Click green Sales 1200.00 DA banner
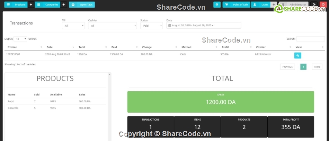This screenshot has height=141, width=329. point(221,102)
